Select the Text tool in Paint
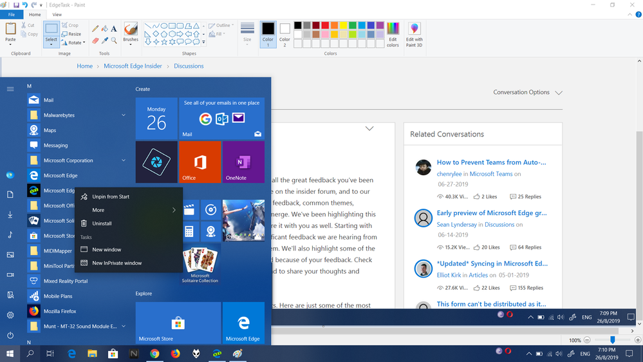This screenshot has height=362, width=643. 114,28
